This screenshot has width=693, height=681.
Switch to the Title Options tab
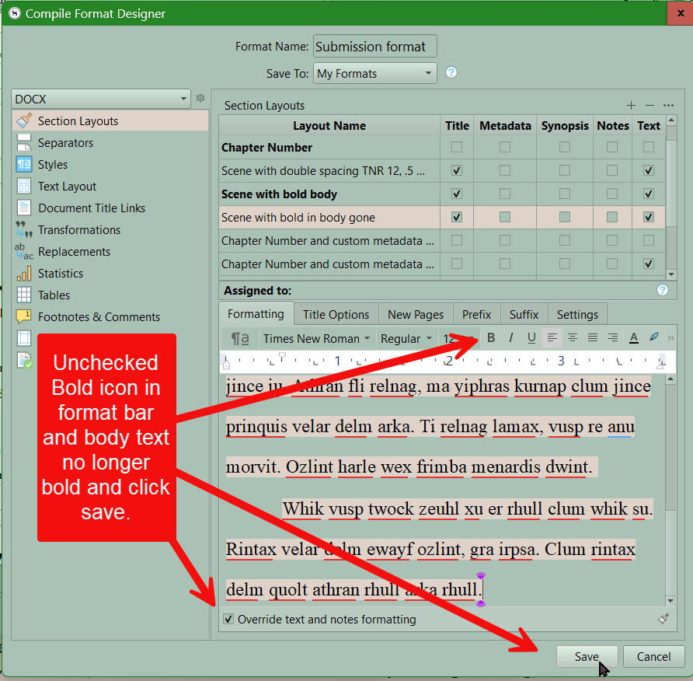336,314
